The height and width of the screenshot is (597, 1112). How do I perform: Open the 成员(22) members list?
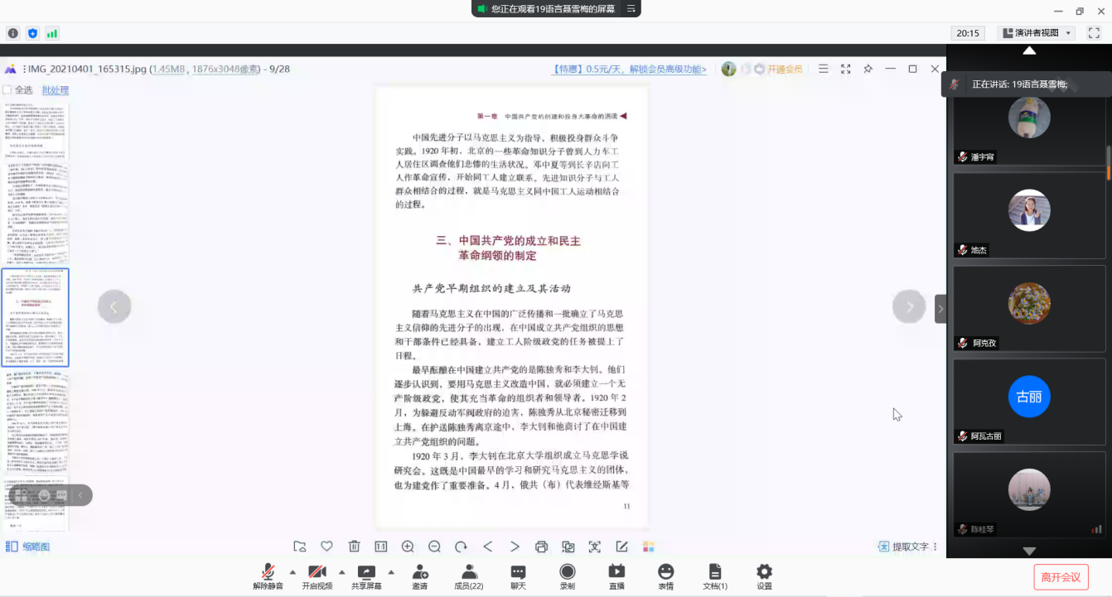(x=469, y=576)
